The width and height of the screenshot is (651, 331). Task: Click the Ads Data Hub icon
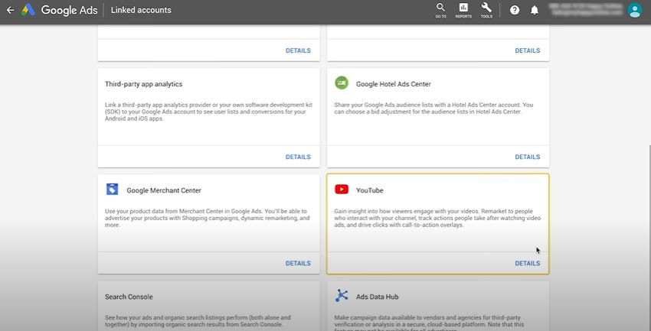(342, 296)
